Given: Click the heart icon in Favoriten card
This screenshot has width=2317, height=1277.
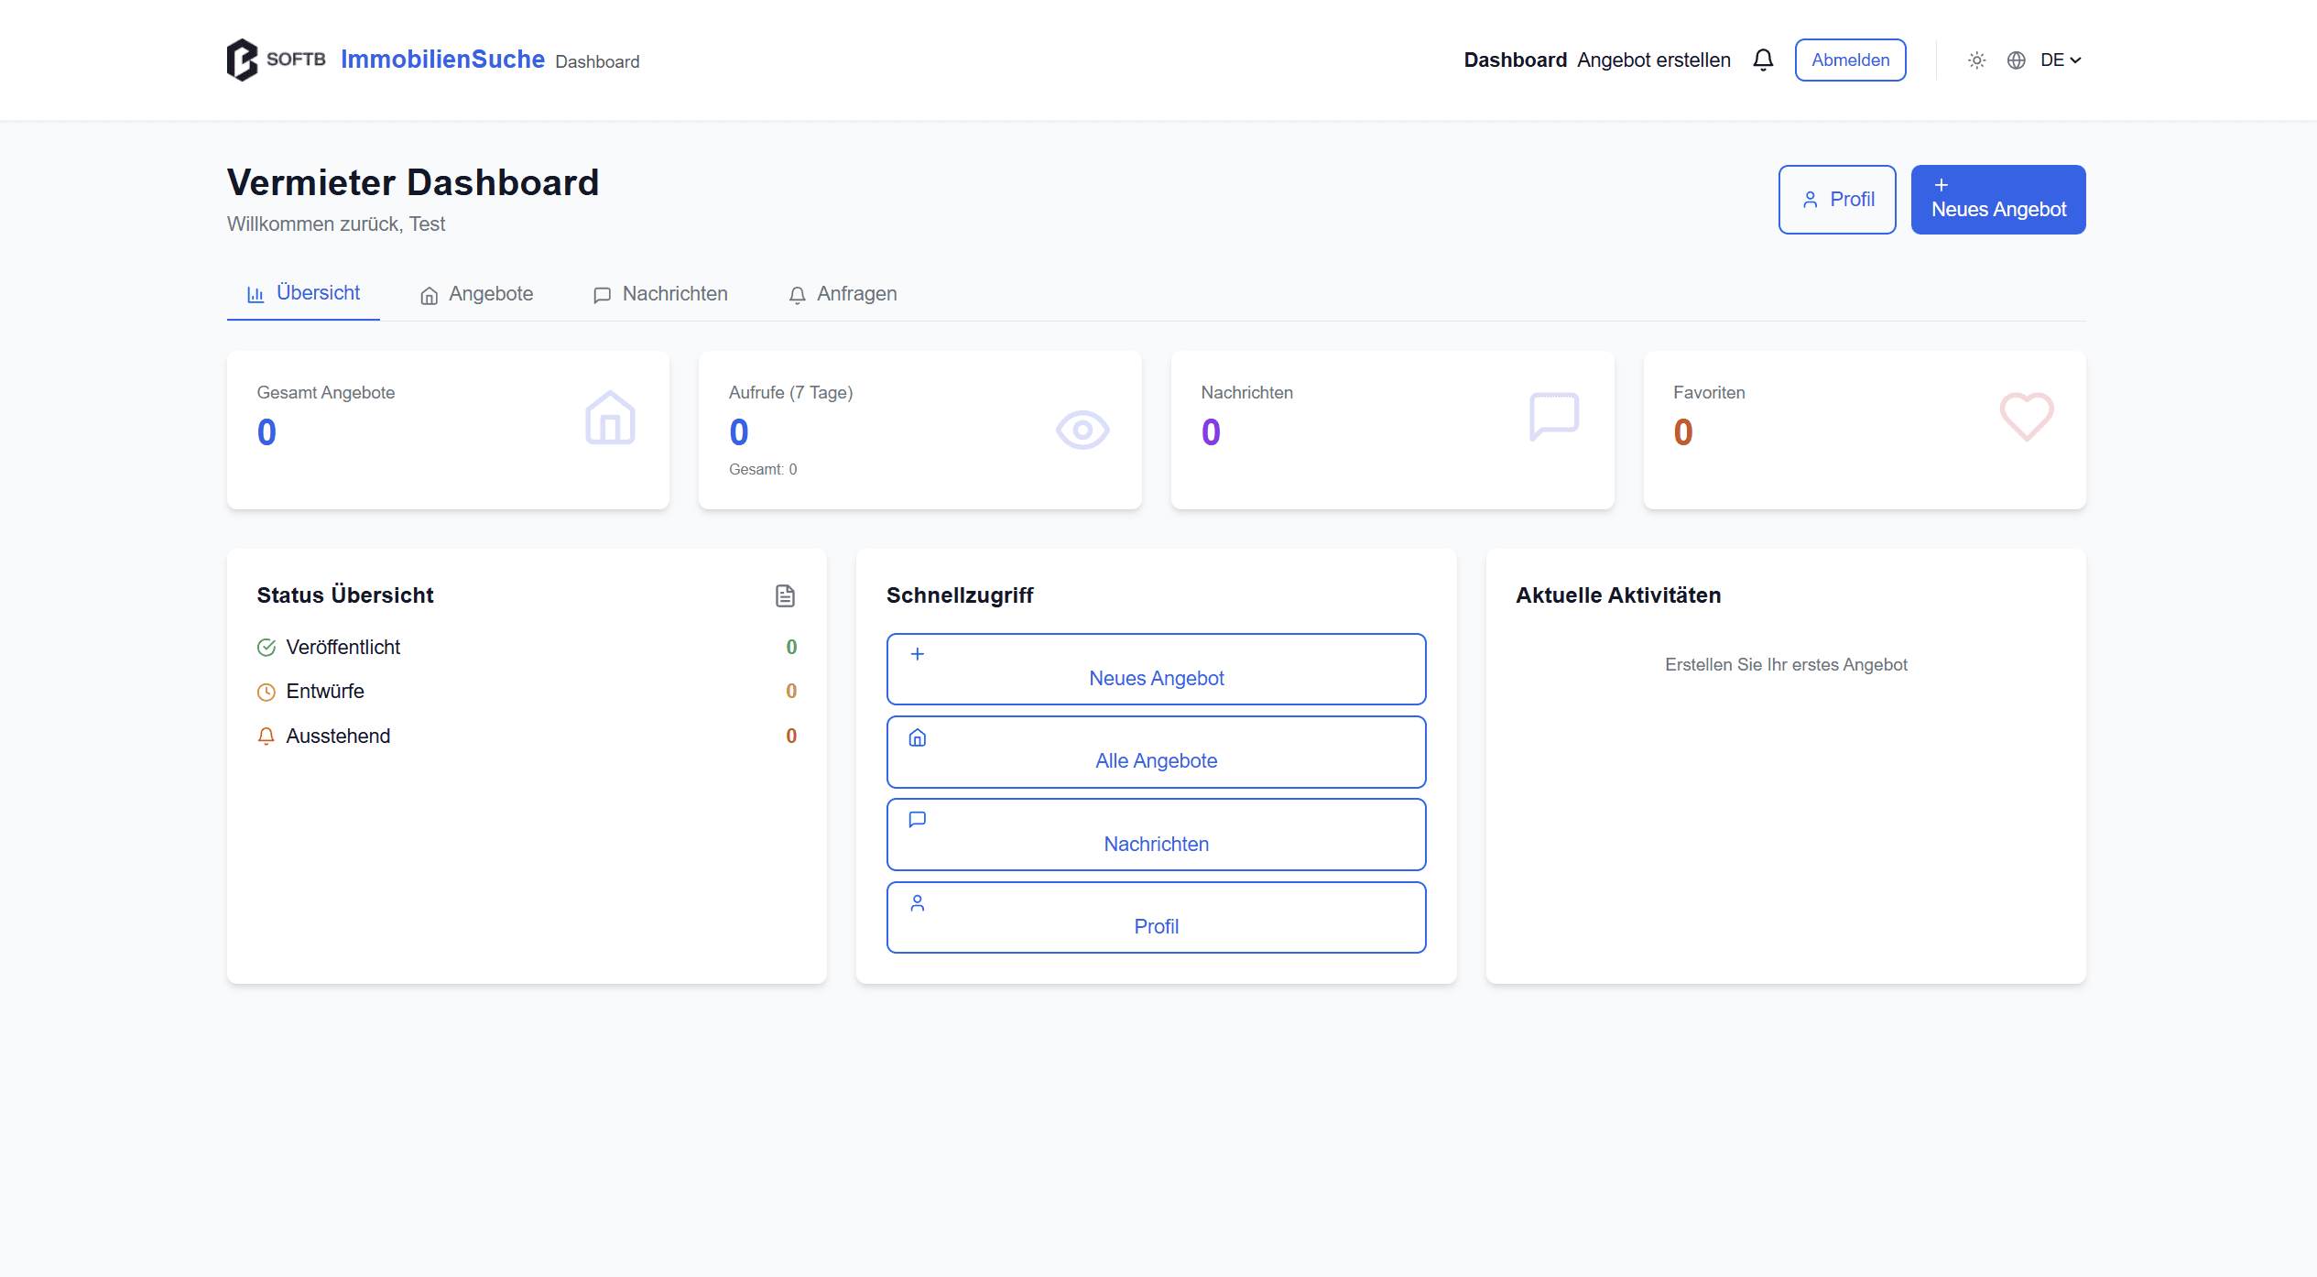Looking at the screenshot, I should pos(2026,417).
